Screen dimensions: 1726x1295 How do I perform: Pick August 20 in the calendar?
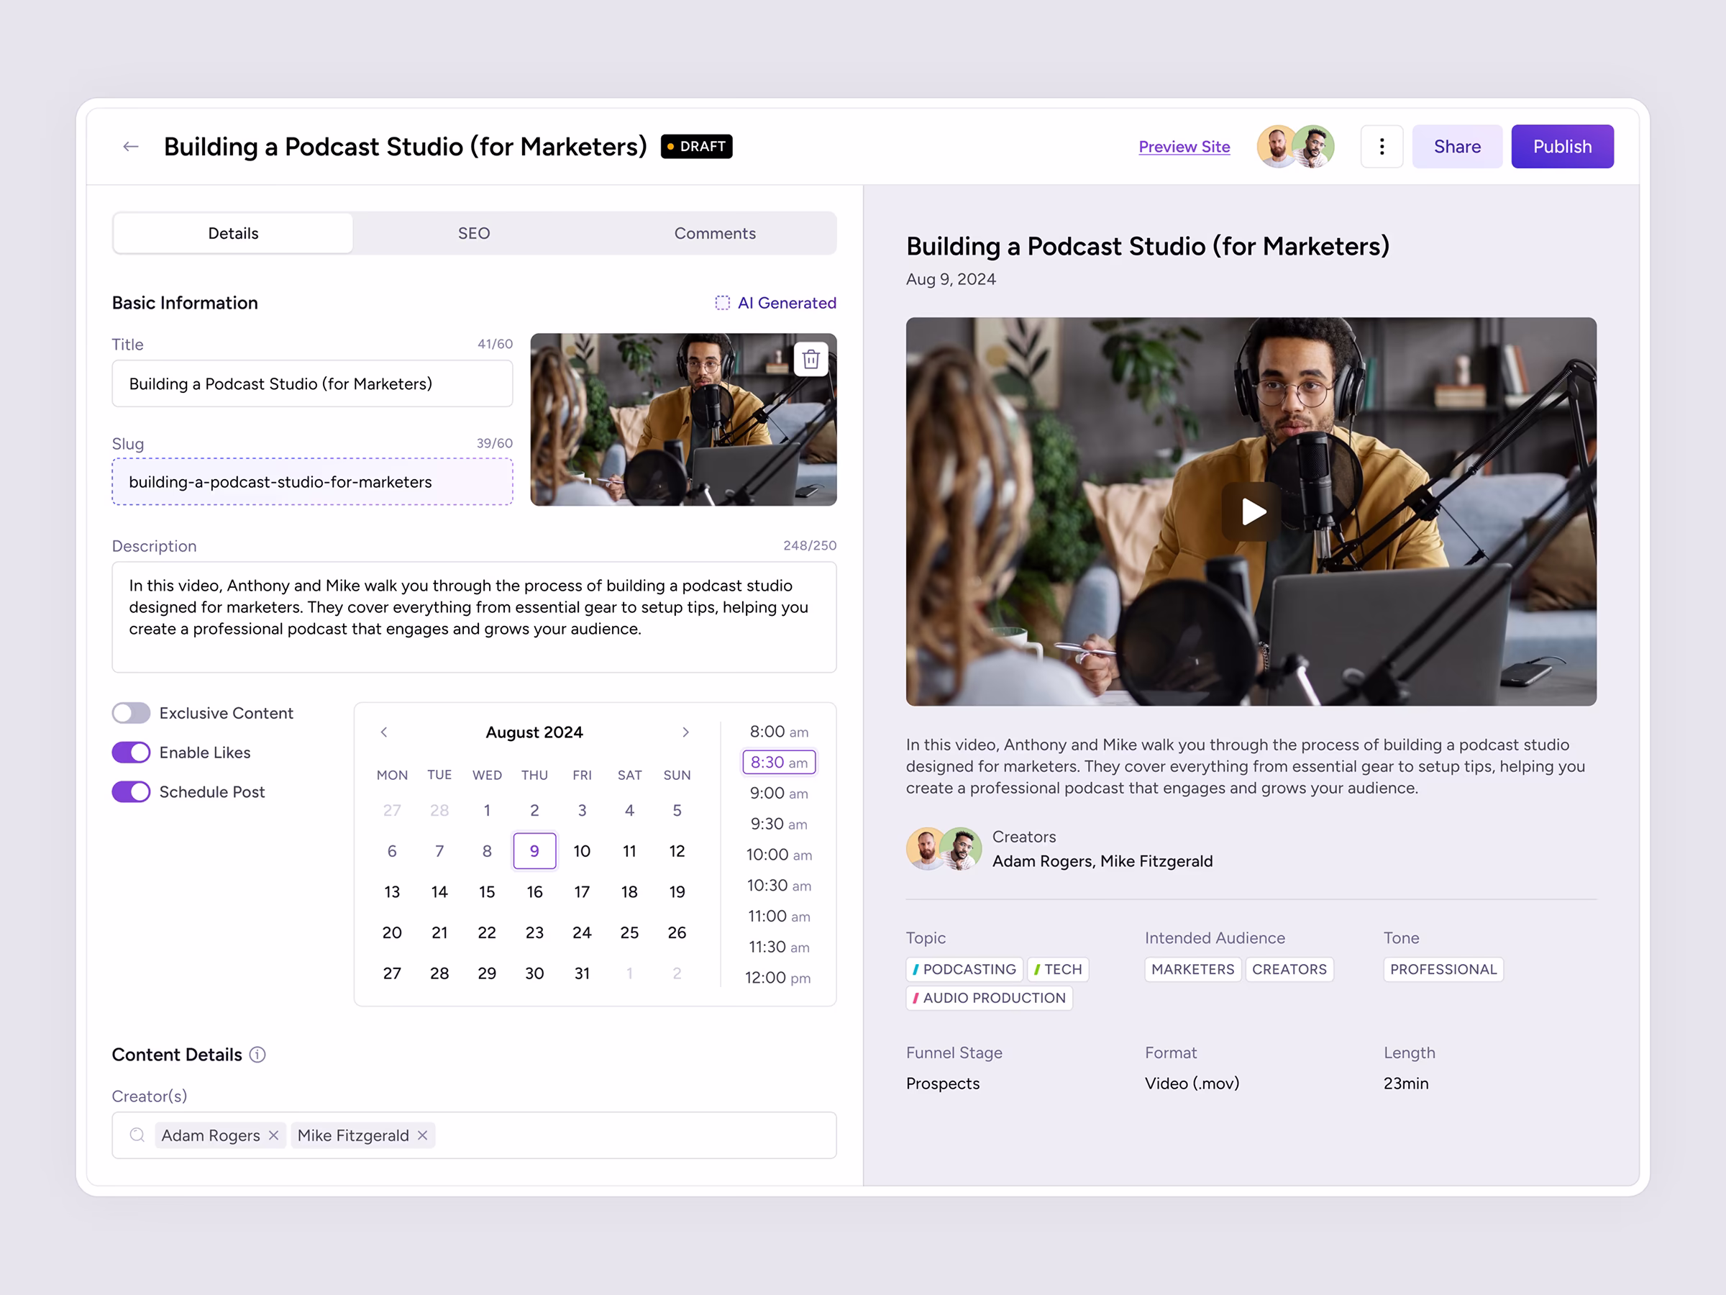point(392,933)
